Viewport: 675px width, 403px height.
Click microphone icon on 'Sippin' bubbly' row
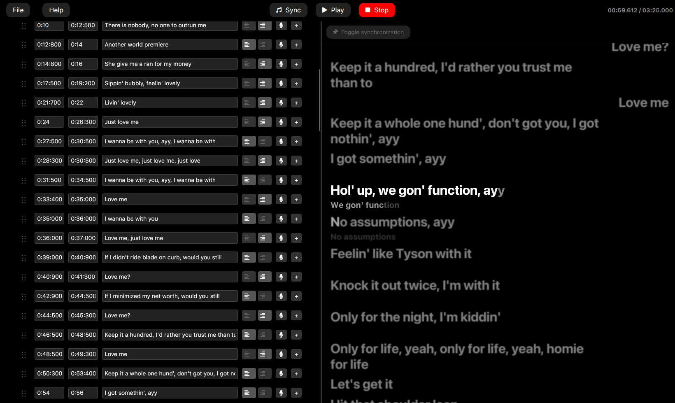[281, 83]
